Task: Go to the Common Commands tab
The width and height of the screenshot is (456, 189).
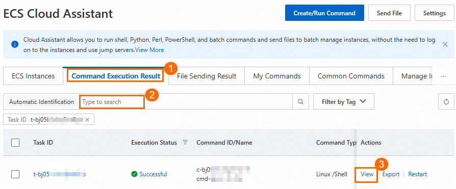Action: [351, 76]
